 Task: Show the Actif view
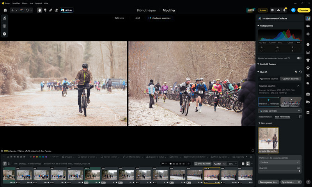point(138,18)
